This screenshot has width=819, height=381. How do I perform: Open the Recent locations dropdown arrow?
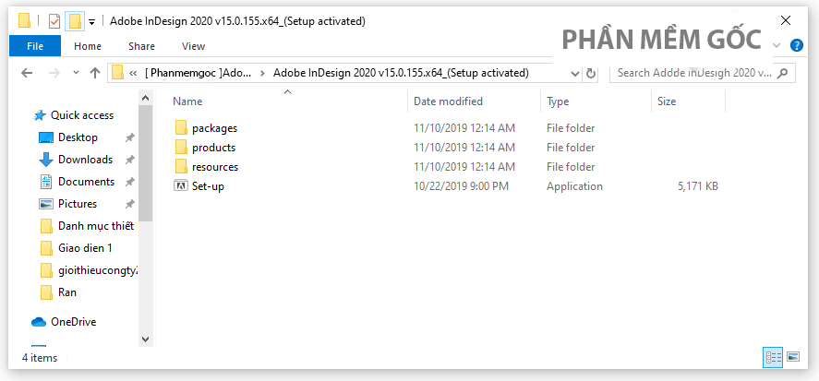[77, 73]
